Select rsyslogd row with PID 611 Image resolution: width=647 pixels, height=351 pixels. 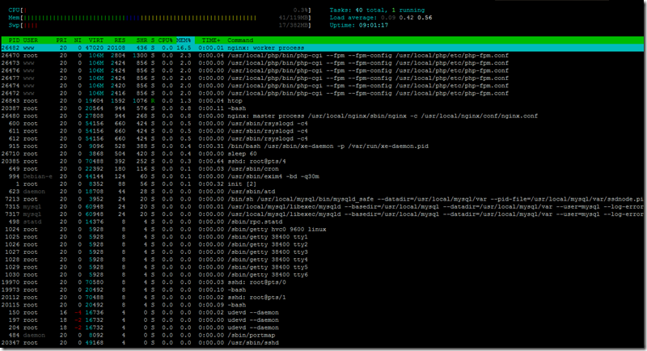322,131
